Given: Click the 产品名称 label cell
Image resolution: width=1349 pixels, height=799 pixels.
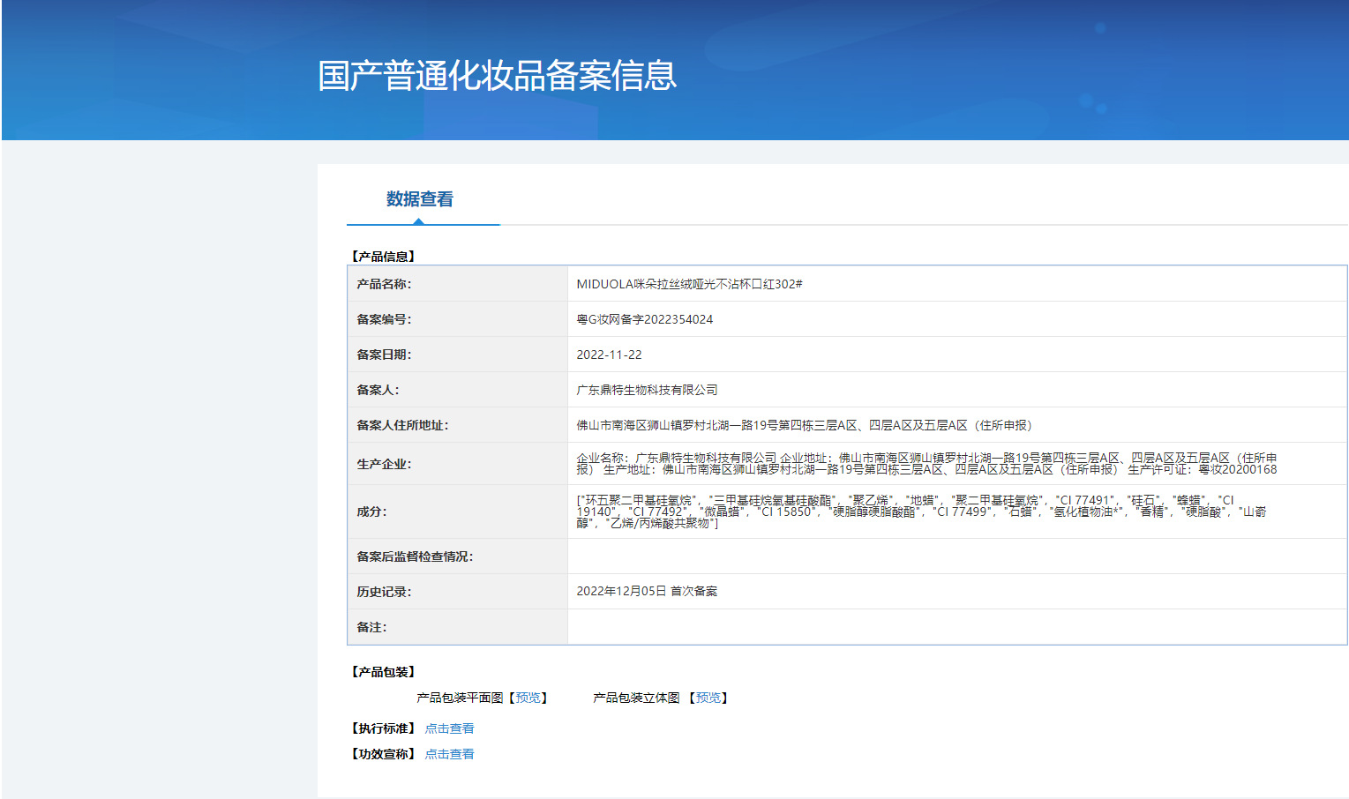Looking at the screenshot, I should pos(458,284).
